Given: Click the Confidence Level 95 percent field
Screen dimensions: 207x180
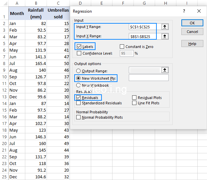Looking at the screenshot, I should point(126,53).
